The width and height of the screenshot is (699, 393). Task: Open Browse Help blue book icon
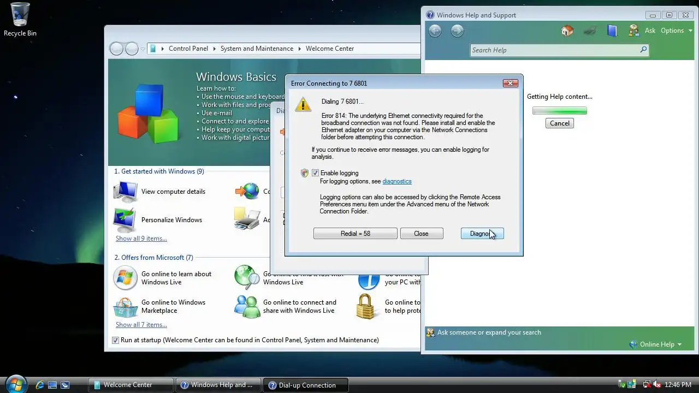tap(612, 31)
